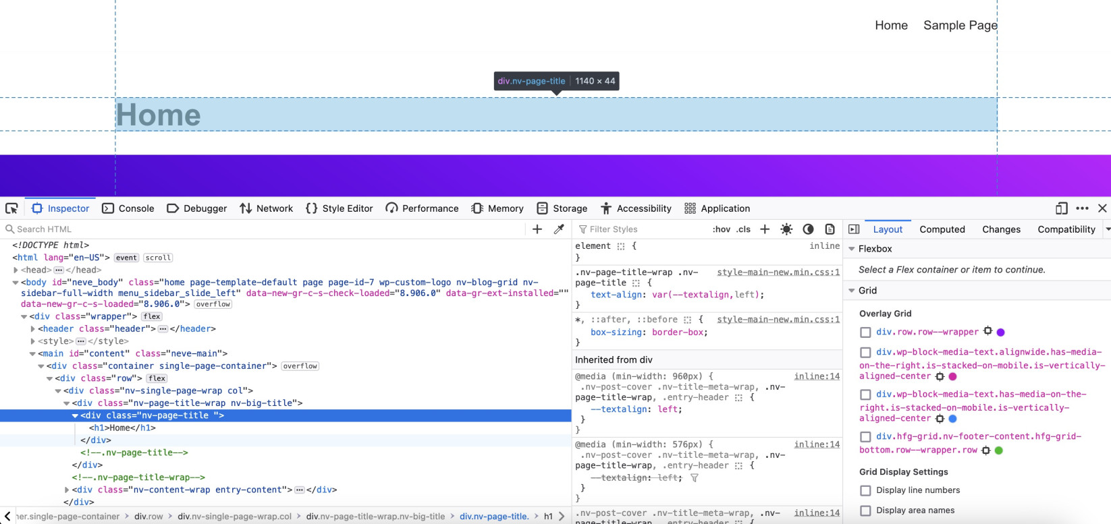Click the plus icon to create a new node
This screenshot has height=524, width=1111.
(537, 229)
